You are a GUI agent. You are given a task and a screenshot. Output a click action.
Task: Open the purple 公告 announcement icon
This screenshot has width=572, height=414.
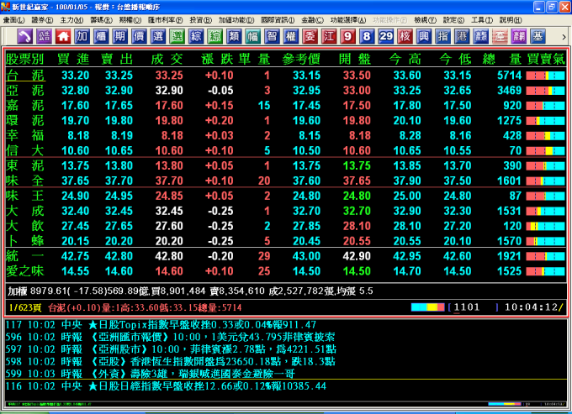pyautogui.click(x=44, y=36)
